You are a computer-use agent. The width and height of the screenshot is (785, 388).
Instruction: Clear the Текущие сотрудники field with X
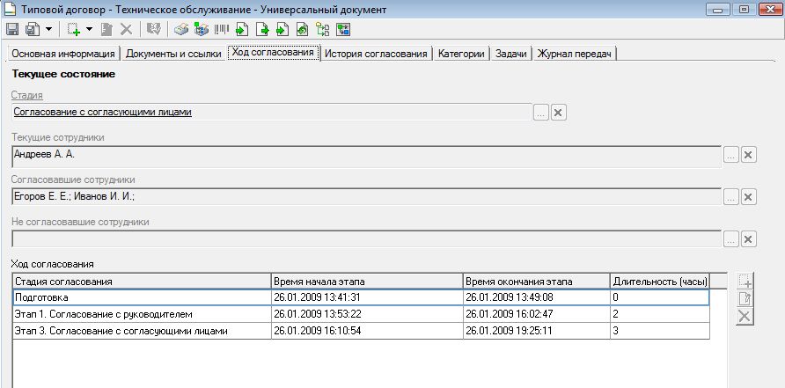tap(748, 155)
